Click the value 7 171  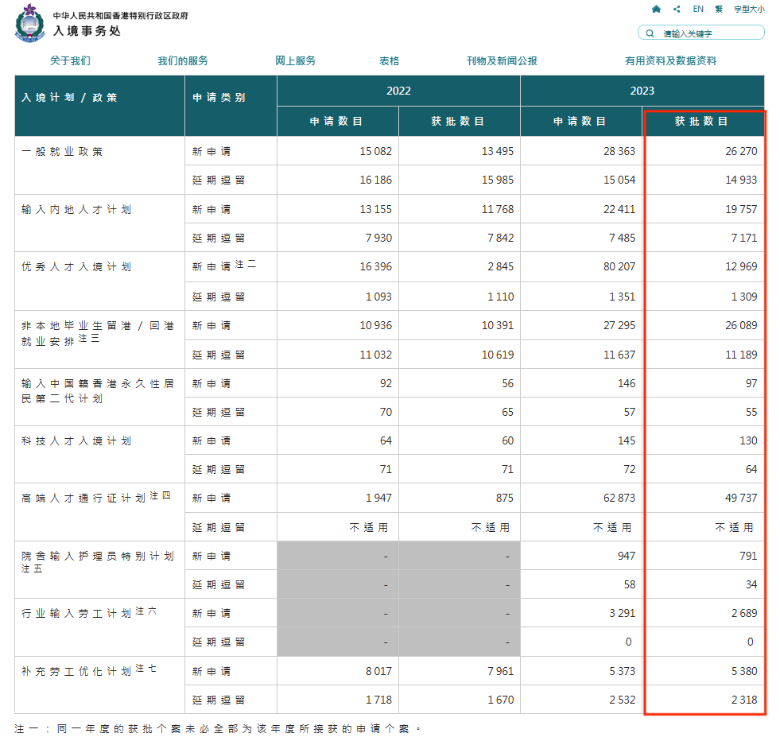coord(744,239)
